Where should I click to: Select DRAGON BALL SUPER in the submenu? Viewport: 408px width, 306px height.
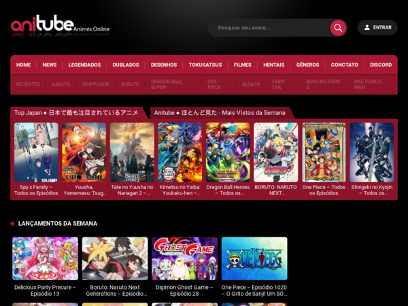point(167,84)
